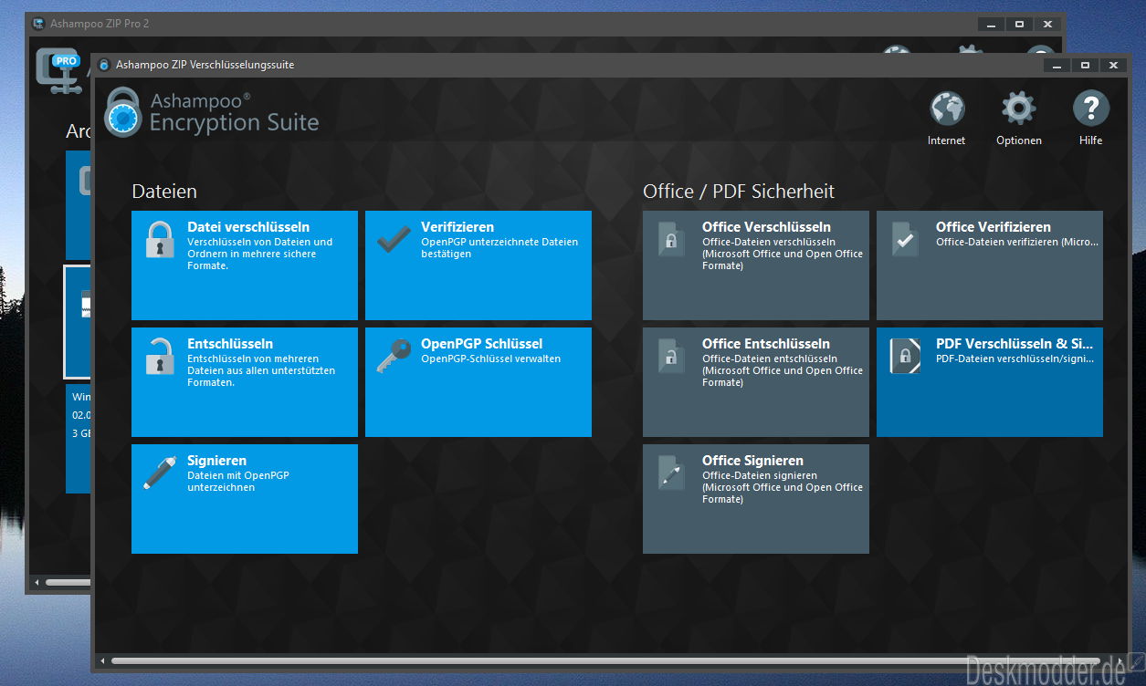Click the Ashampoo ZIP Pro 2 title bar icon
The width and height of the screenshot is (1146, 686).
[38, 24]
